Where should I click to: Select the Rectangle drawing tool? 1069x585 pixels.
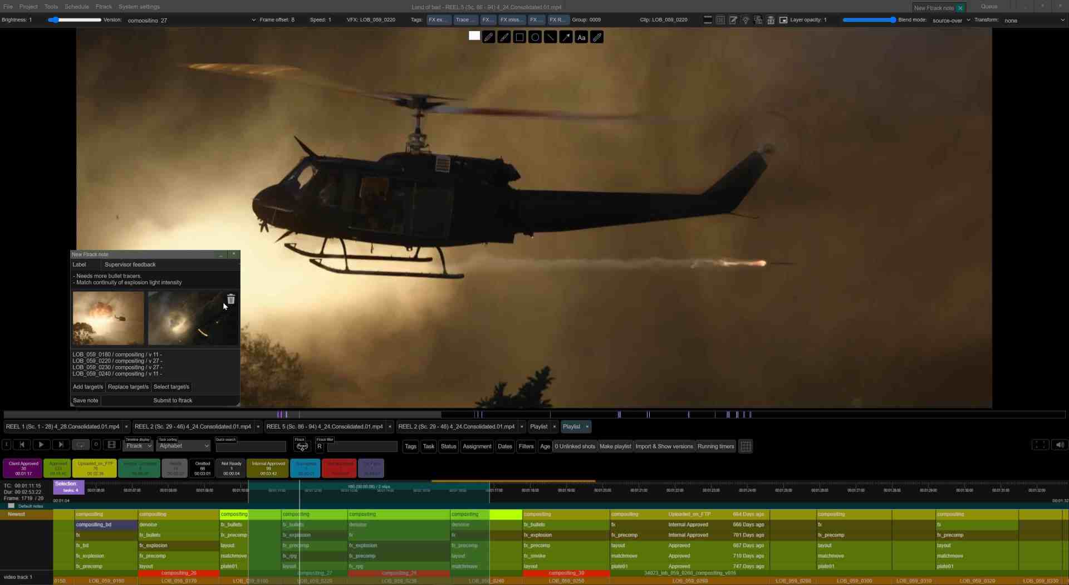pyautogui.click(x=519, y=37)
